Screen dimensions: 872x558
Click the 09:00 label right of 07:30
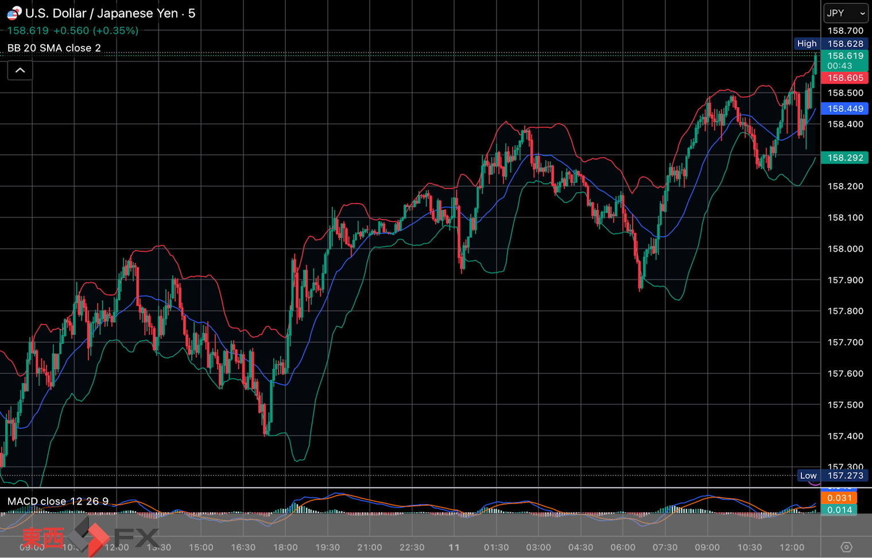click(707, 547)
